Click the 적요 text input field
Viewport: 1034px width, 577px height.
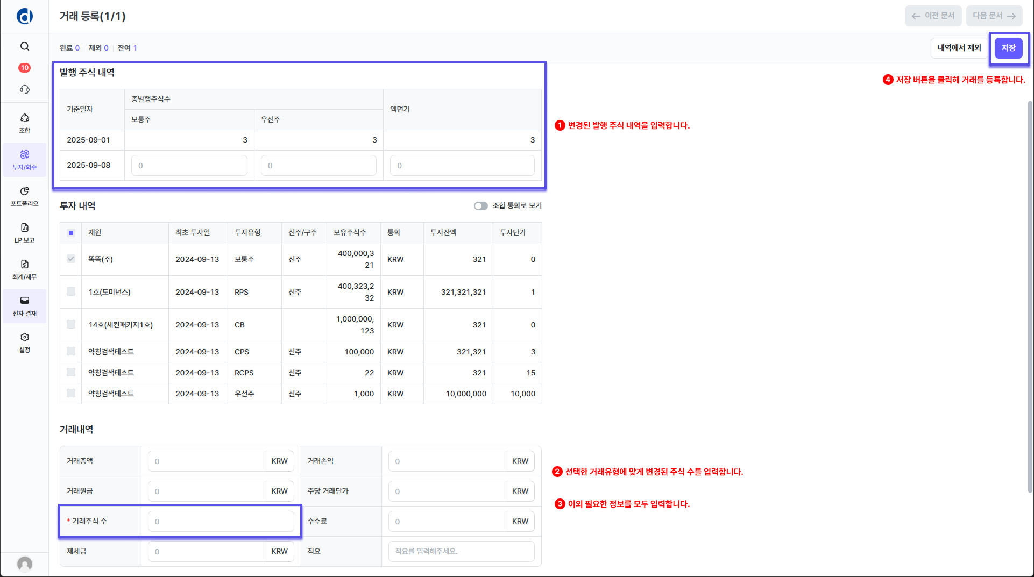461,551
